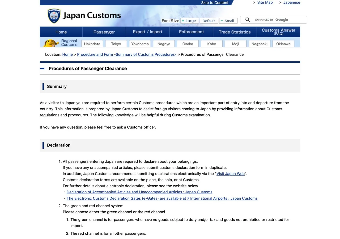Click the yellow mascot beside Regional Customs
The width and height of the screenshot is (340, 239).
point(51,43)
